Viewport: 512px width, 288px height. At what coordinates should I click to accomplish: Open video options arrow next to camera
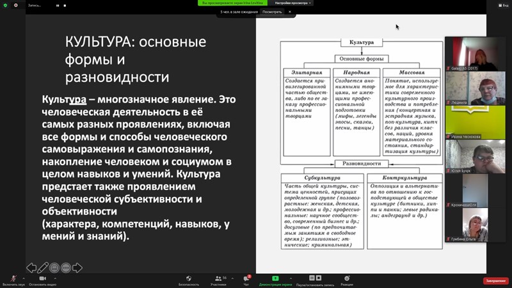(x=55, y=278)
